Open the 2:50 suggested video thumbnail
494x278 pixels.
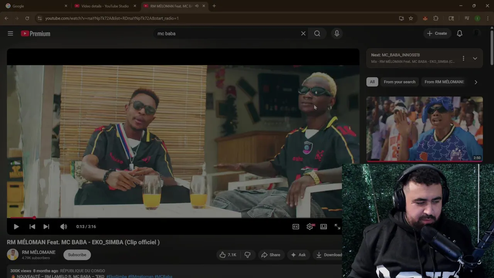[425, 129]
